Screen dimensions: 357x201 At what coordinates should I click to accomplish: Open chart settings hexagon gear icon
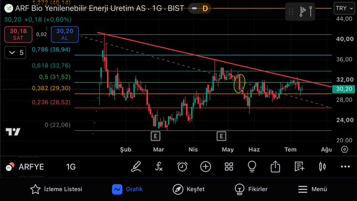click(x=344, y=150)
